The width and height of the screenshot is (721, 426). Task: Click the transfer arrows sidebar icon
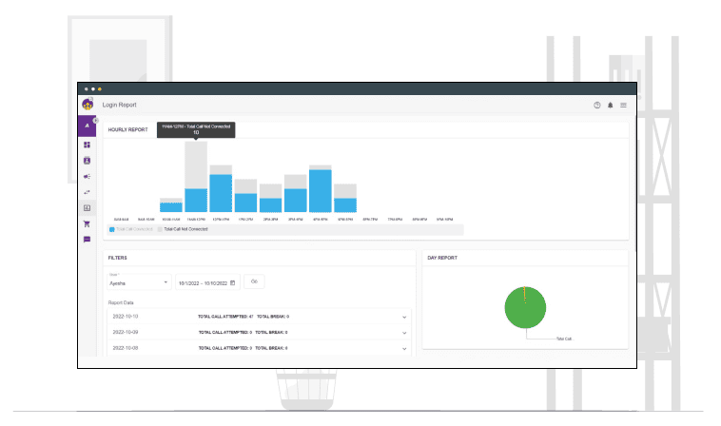(87, 192)
